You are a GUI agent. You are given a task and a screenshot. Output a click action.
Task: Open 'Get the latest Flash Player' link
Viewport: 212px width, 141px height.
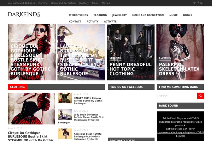coord(181,129)
